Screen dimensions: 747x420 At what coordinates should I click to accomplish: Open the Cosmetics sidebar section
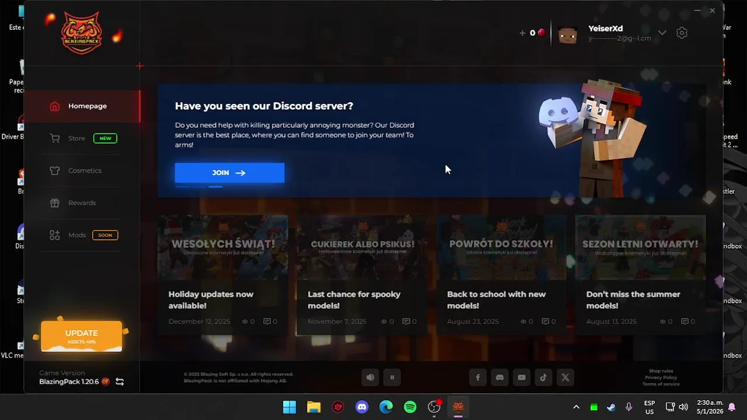click(x=82, y=170)
